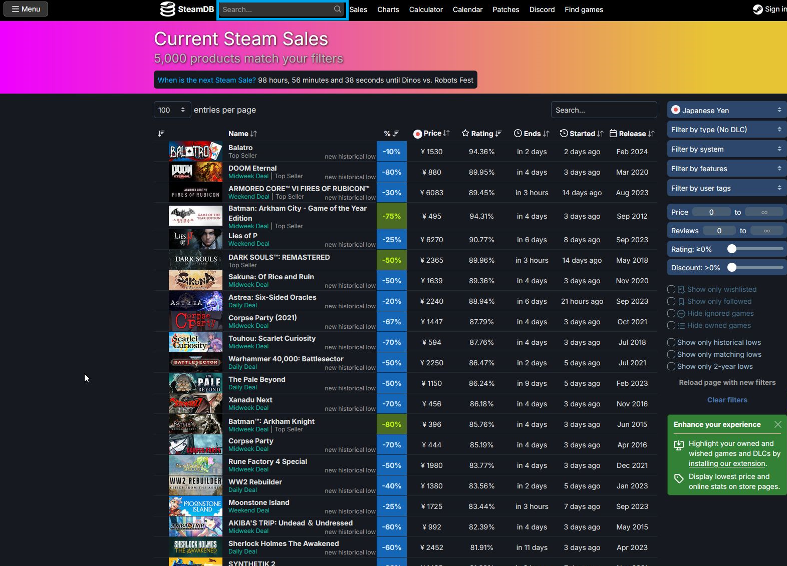Open the Menu hamburger button
The height and width of the screenshot is (566, 787).
(26, 9)
